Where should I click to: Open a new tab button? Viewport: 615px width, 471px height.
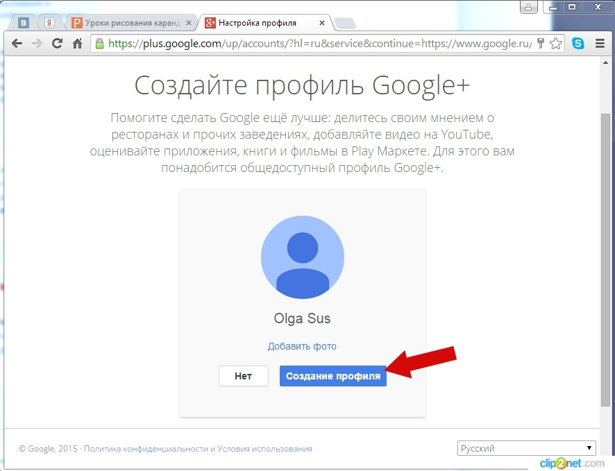(x=346, y=23)
